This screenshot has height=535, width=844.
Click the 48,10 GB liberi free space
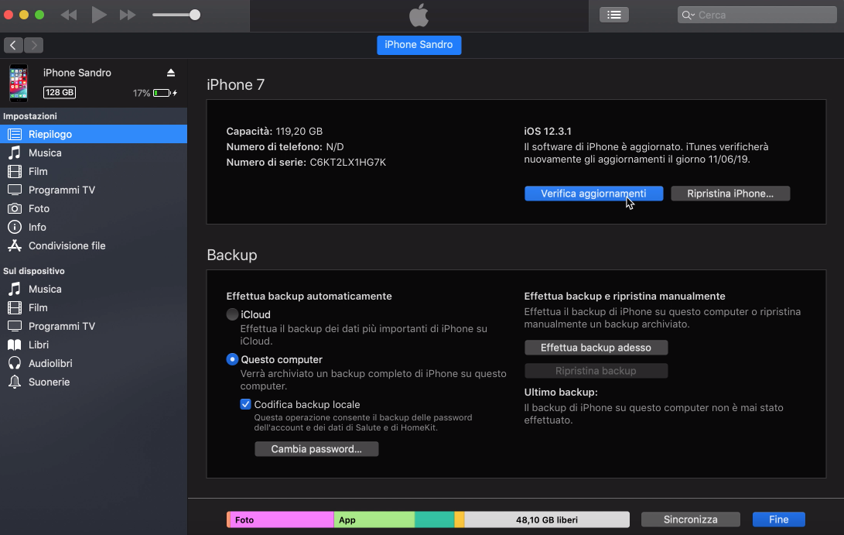[547, 520]
